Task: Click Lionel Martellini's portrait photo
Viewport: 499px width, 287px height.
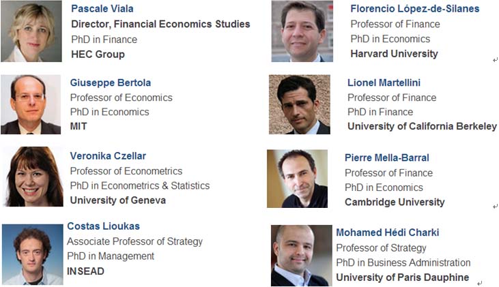Action: click(x=300, y=104)
